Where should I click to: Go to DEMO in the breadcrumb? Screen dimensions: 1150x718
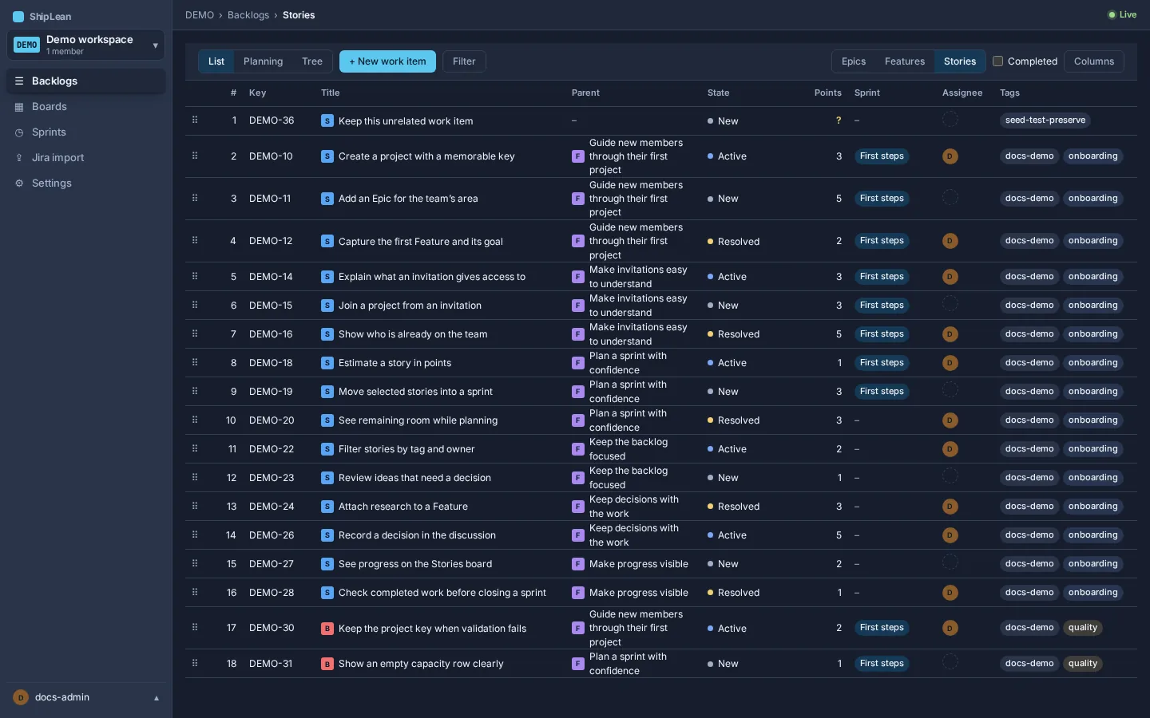point(200,15)
